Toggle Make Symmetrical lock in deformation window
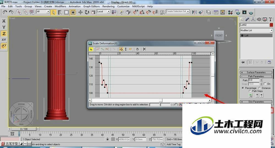This screenshot has height=148, width=275. 91,49
